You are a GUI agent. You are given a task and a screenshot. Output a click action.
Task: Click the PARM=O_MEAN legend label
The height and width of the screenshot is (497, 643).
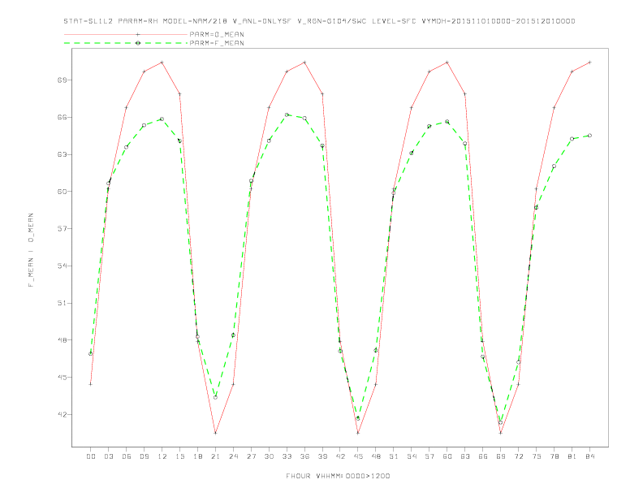click(x=217, y=34)
